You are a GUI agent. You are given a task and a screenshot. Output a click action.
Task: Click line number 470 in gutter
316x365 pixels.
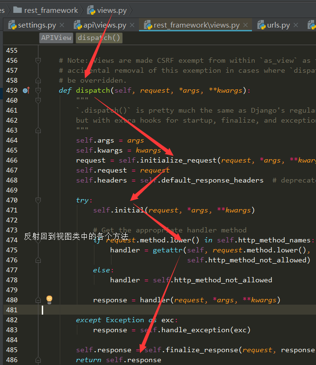point(11,200)
